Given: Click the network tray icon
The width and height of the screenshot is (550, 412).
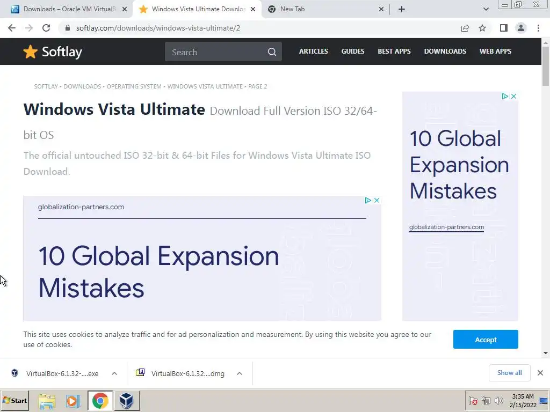Looking at the screenshot, I should (486, 401).
